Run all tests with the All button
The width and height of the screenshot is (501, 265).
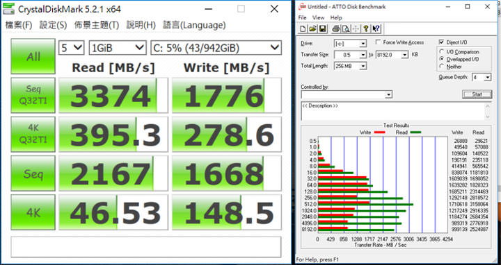(33, 56)
